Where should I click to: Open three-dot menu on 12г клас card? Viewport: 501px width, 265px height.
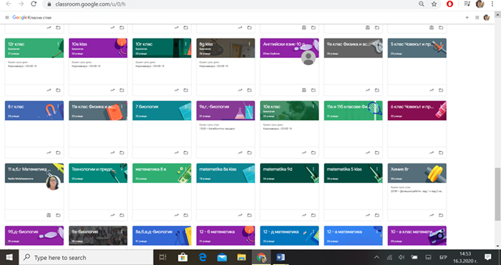(58, 44)
